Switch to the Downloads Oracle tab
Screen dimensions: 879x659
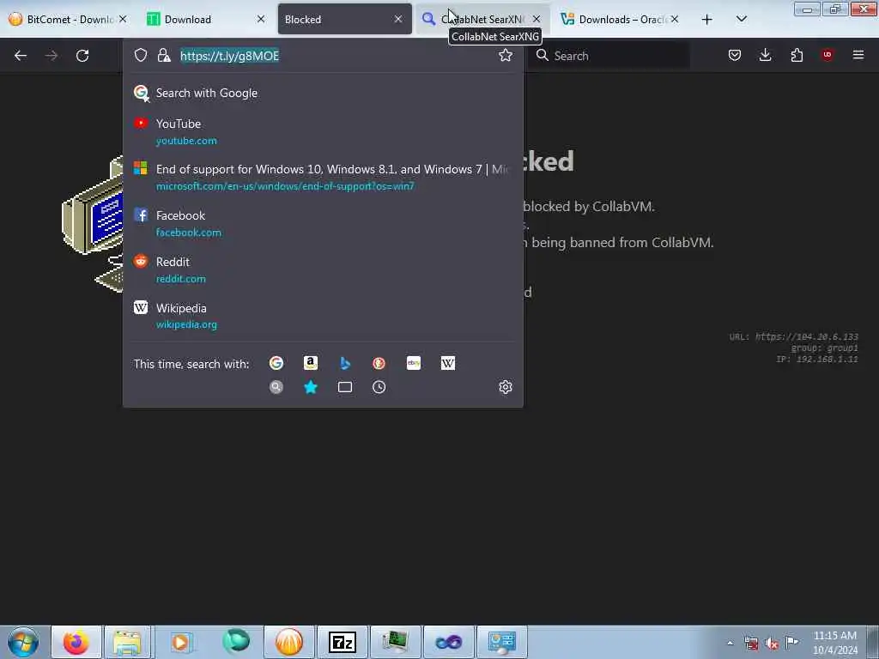(620, 19)
